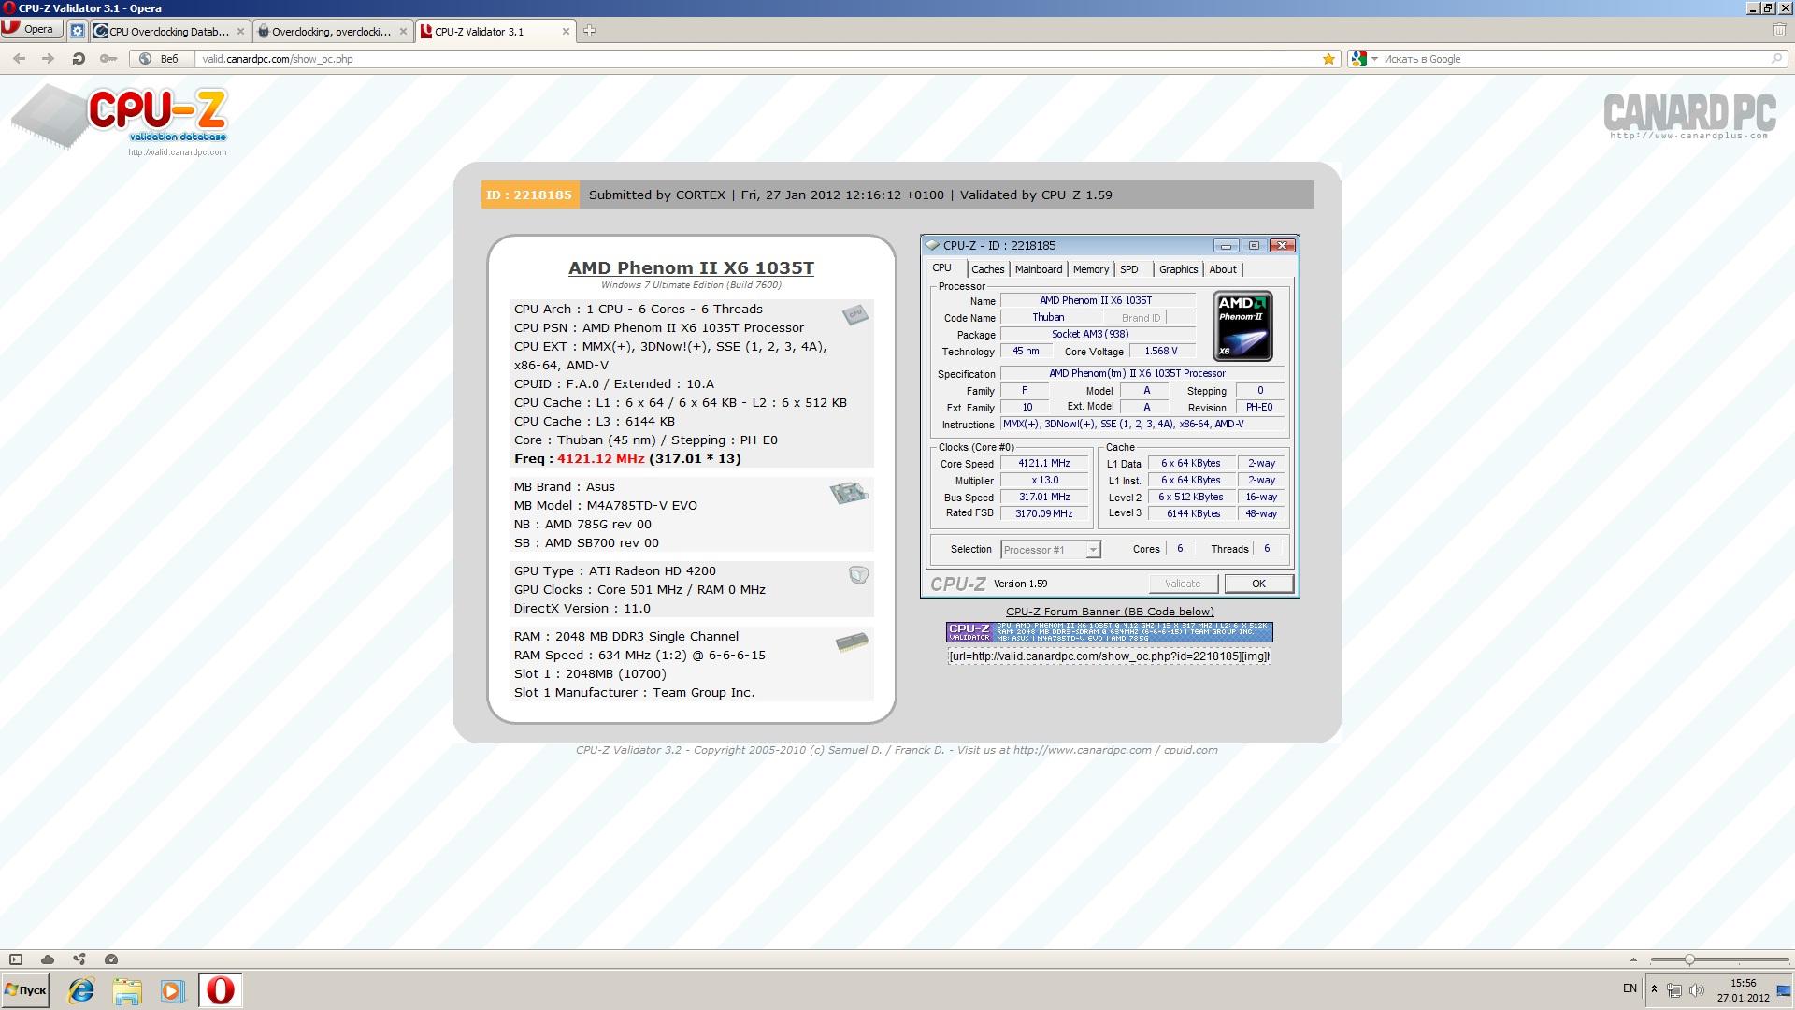Image resolution: width=1795 pixels, height=1010 pixels.
Task: Open the Opera main menu button
Action: click(x=31, y=29)
